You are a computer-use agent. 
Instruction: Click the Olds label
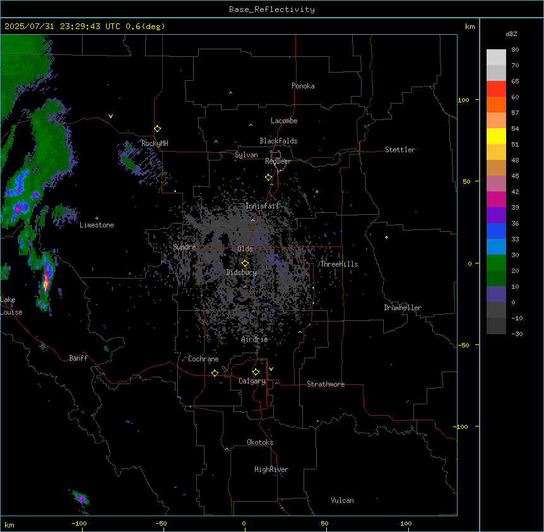(x=245, y=249)
